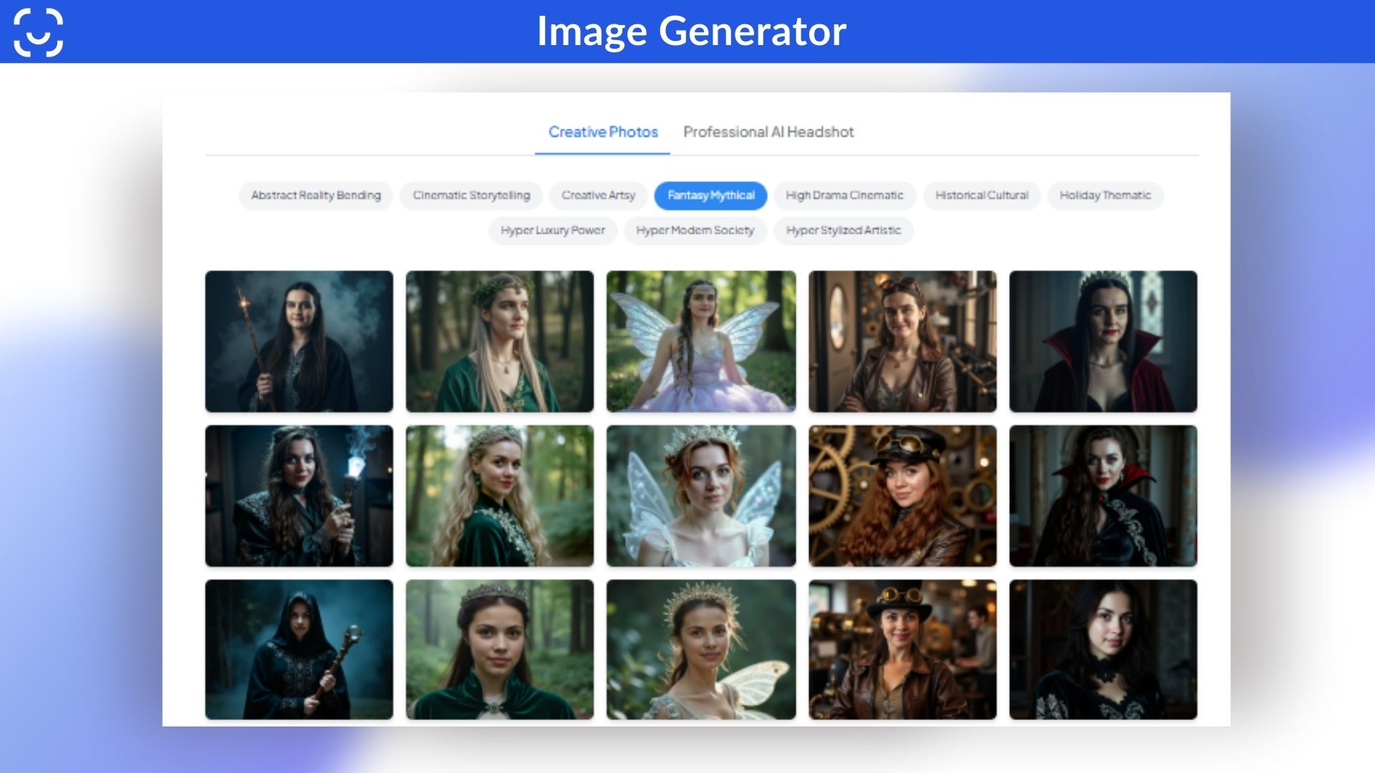Select the red-collared vampire portrait in top row
Viewport: 1375px width, 773px height.
point(1103,341)
